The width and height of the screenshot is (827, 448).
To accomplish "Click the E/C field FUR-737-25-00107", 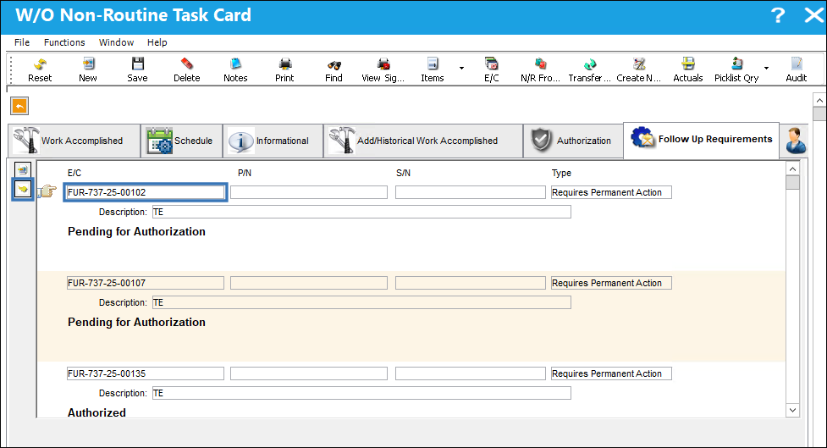I will [145, 283].
